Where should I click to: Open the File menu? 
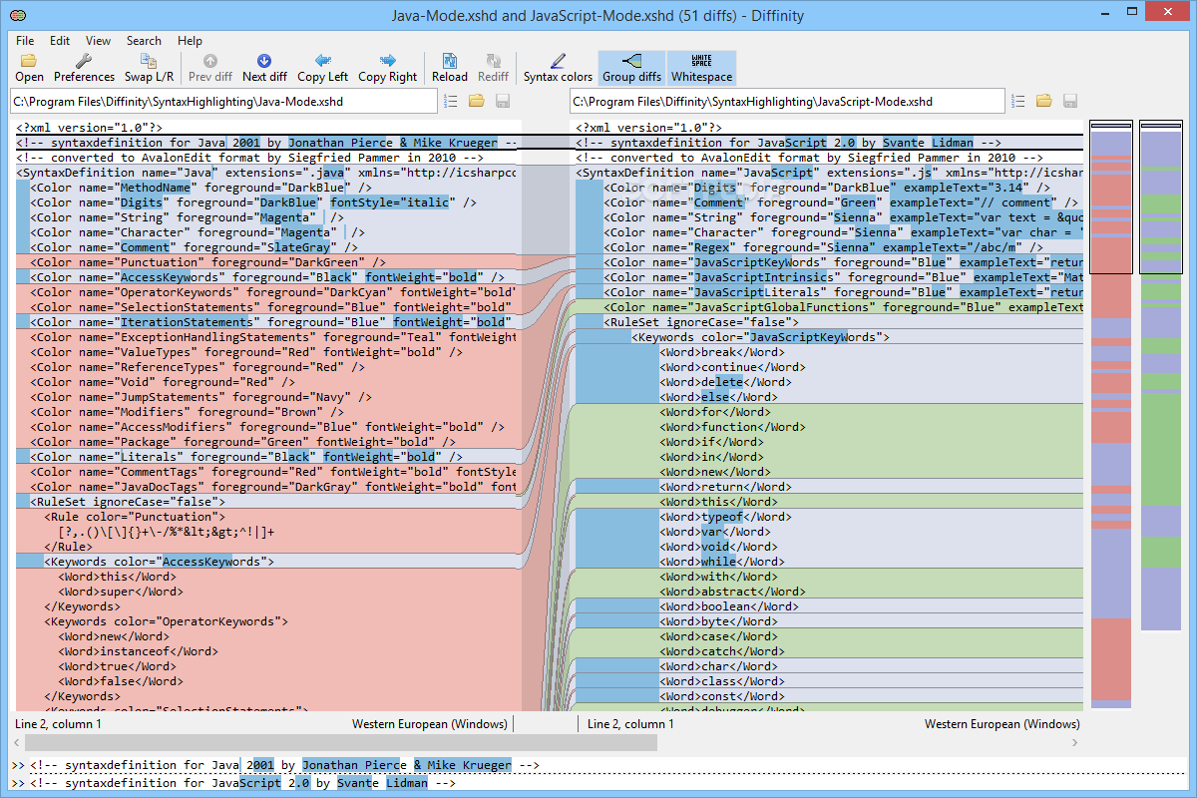pos(25,41)
